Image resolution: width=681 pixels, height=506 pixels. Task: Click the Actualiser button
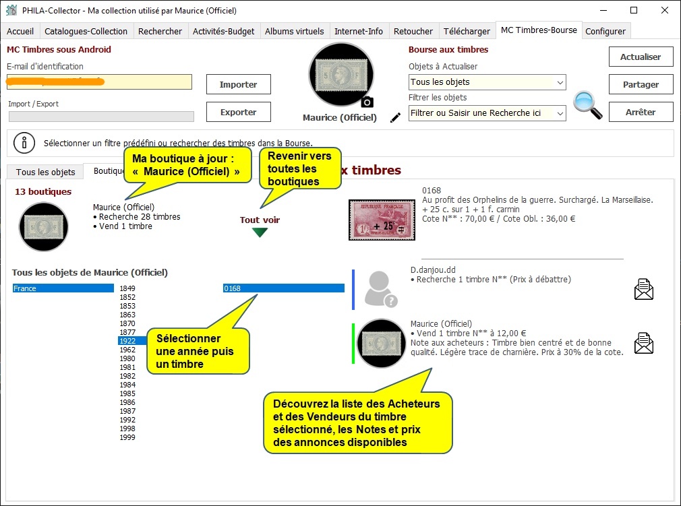point(641,57)
